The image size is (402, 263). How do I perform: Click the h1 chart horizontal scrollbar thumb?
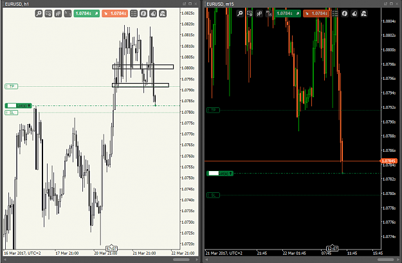click(181, 260)
